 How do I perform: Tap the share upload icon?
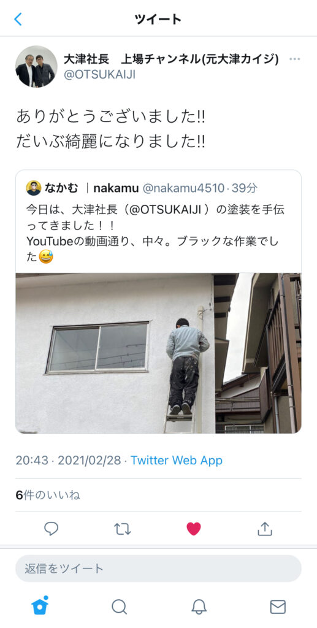[264, 529]
